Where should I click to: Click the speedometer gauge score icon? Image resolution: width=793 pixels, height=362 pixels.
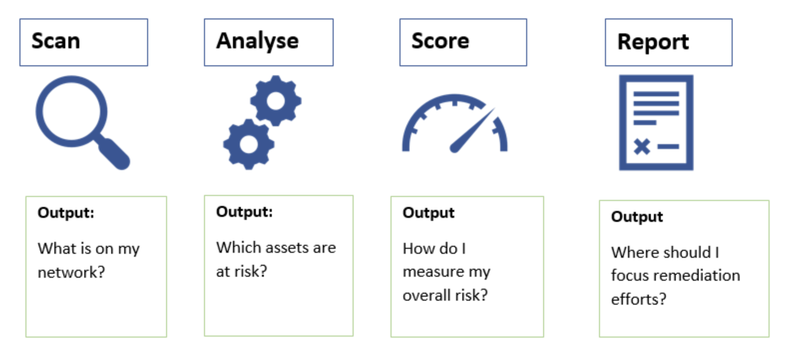tap(455, 123)
